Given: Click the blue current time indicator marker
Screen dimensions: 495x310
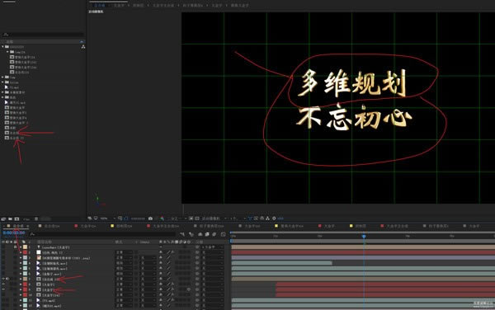Looking at the screenshot, I should click(364, 236).
